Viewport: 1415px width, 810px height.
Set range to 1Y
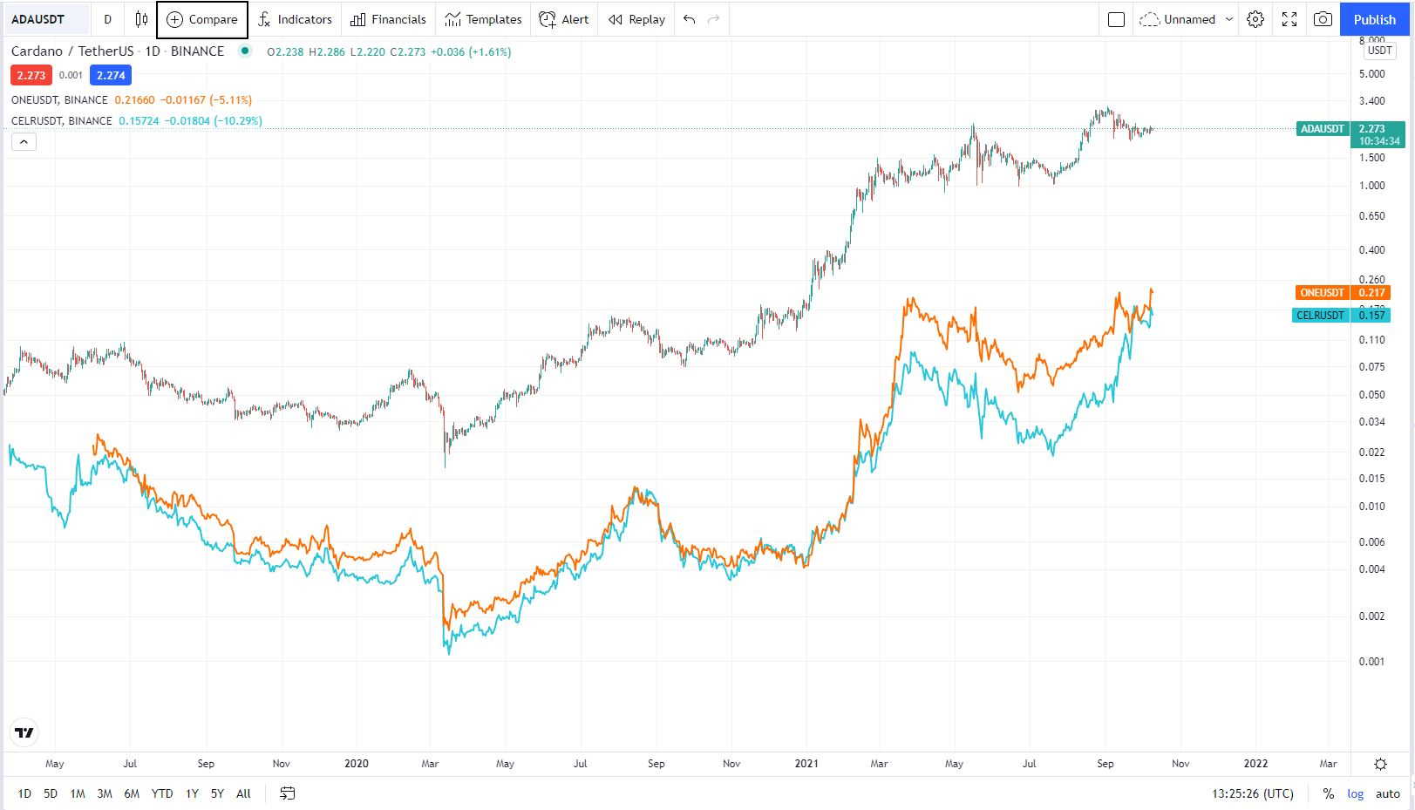pyautogui.click(x=192, y=793)
